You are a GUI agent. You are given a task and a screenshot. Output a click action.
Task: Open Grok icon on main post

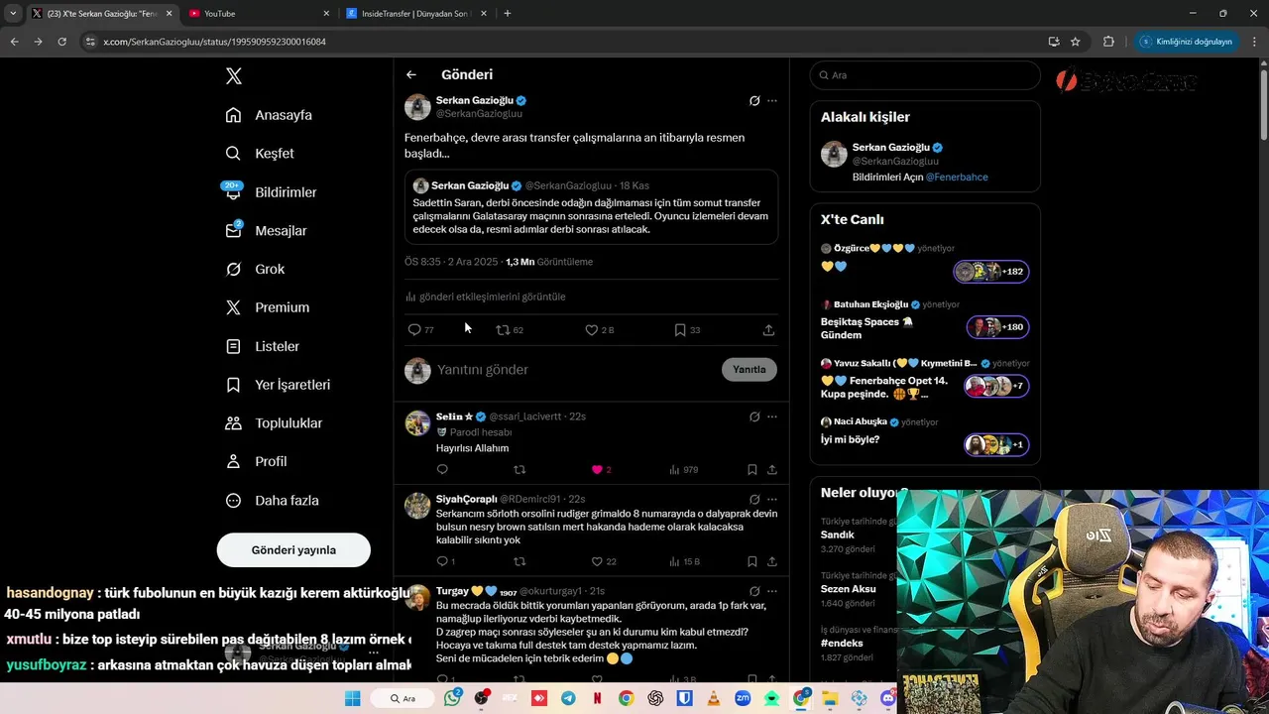tap(754, 101)
